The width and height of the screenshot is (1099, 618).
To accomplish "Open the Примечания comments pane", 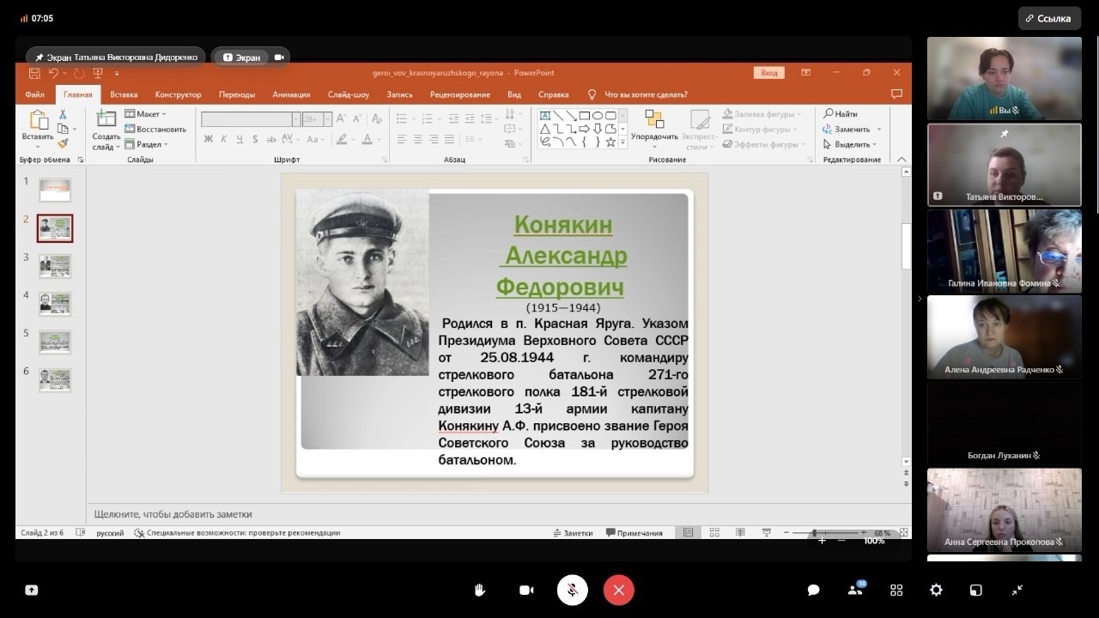I will point(635,533).
